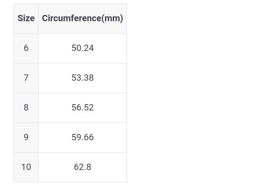This screenshot has width=269, height=186.
Task: Click the Circumference(mm) column header
Action: (82, 19)
